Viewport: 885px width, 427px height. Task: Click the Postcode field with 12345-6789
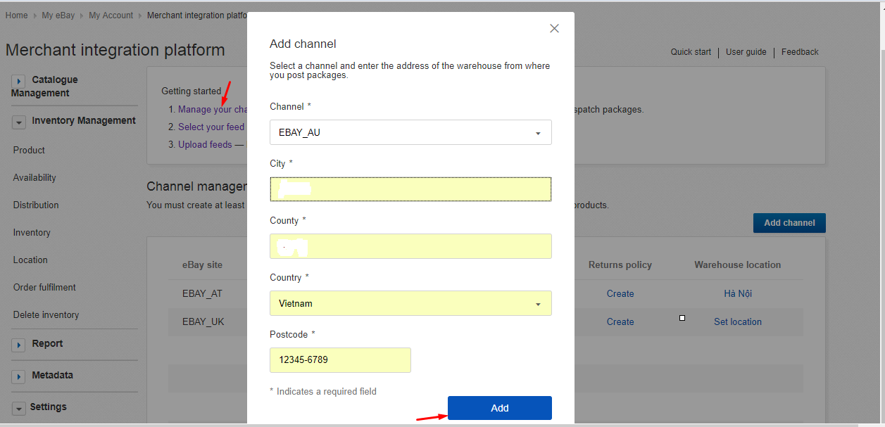[x=340, y=360]
